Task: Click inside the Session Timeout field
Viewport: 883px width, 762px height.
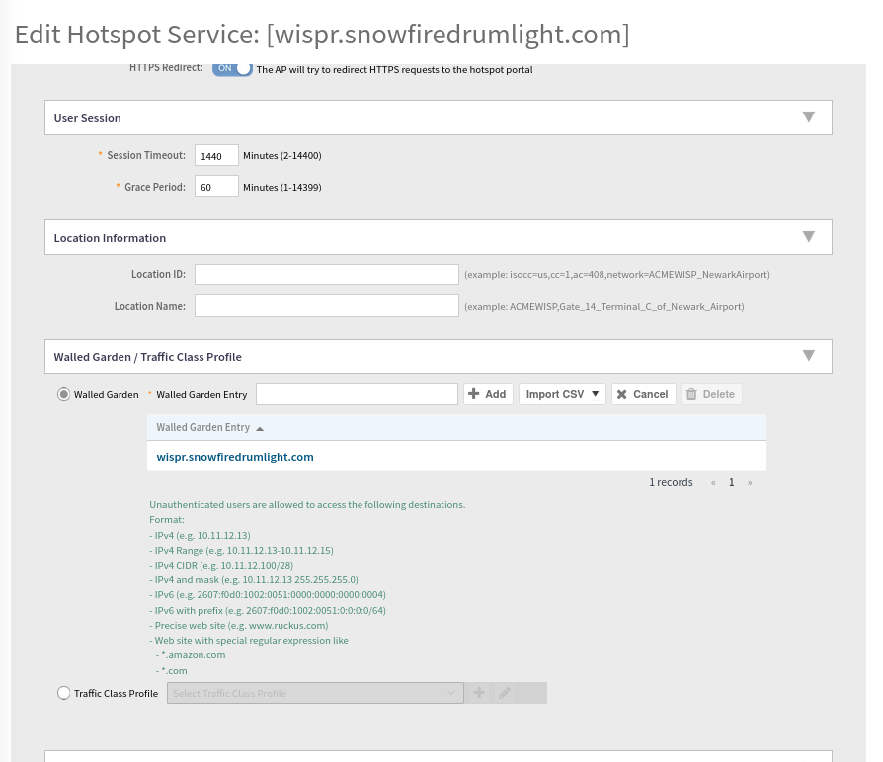Action: pyautogui.click(x=216, y=156)
